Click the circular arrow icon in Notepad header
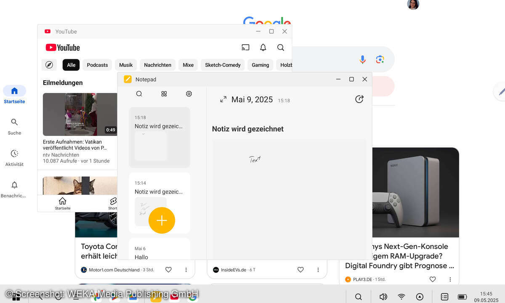Viewport: 505px width, 303px height. [359, 99]
